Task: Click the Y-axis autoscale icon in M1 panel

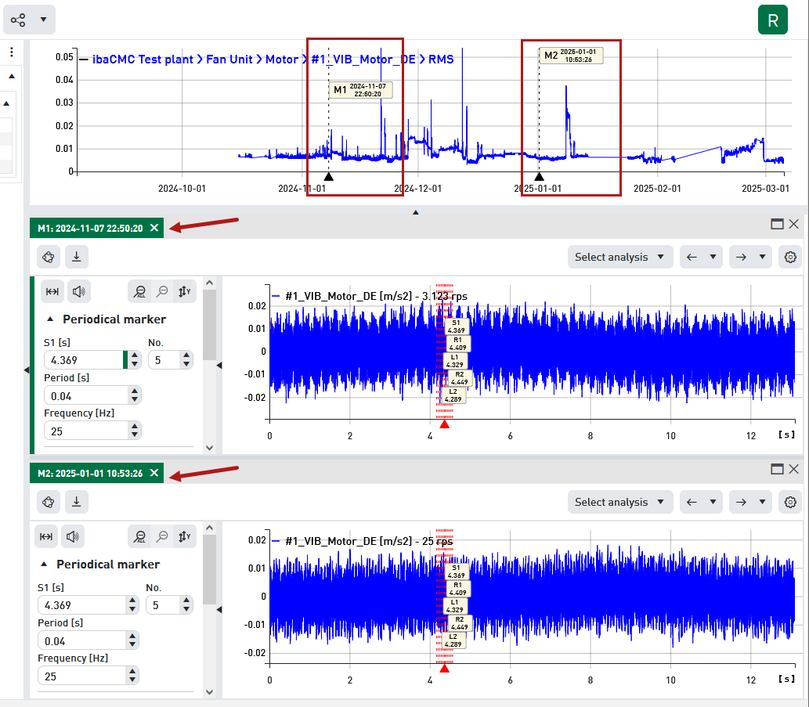Action: [x=184, y=291]
